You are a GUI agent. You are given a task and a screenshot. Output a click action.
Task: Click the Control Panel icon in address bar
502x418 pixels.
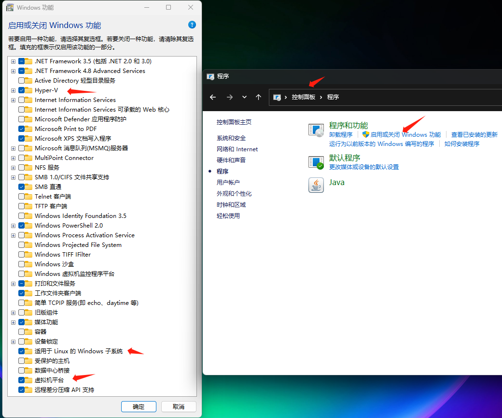coord(277,97)
